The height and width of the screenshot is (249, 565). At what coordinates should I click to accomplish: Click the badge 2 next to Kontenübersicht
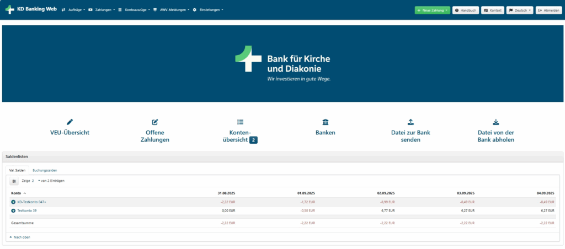[253, 140]
